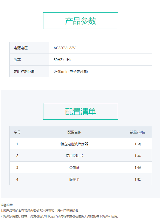Select the 使用说明书 row item
Viewport: 160px width, 221px height.
pyautogui.click(x=74, y=156)
